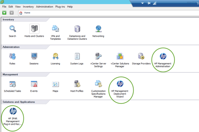
Task: Open HP Management Administration
Action: 163,56
